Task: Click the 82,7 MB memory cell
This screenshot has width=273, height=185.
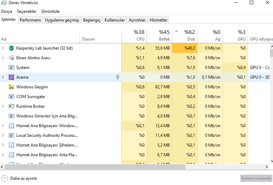Action: [159, 87]
